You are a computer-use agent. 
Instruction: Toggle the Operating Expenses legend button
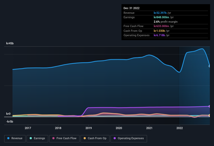(129, 139)
